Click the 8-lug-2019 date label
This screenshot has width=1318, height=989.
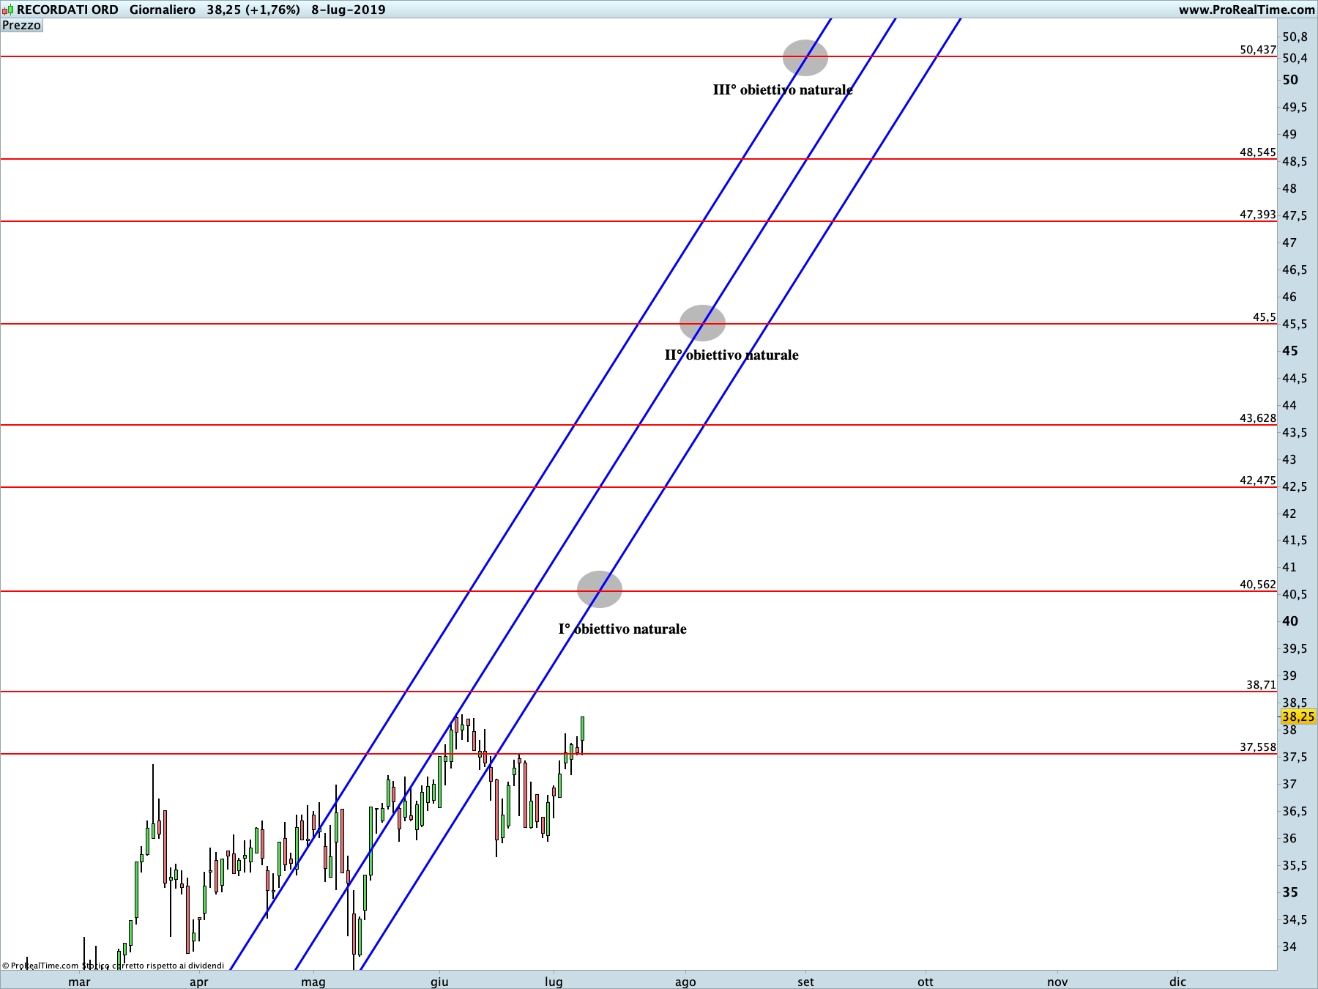[x=349, y=10]
